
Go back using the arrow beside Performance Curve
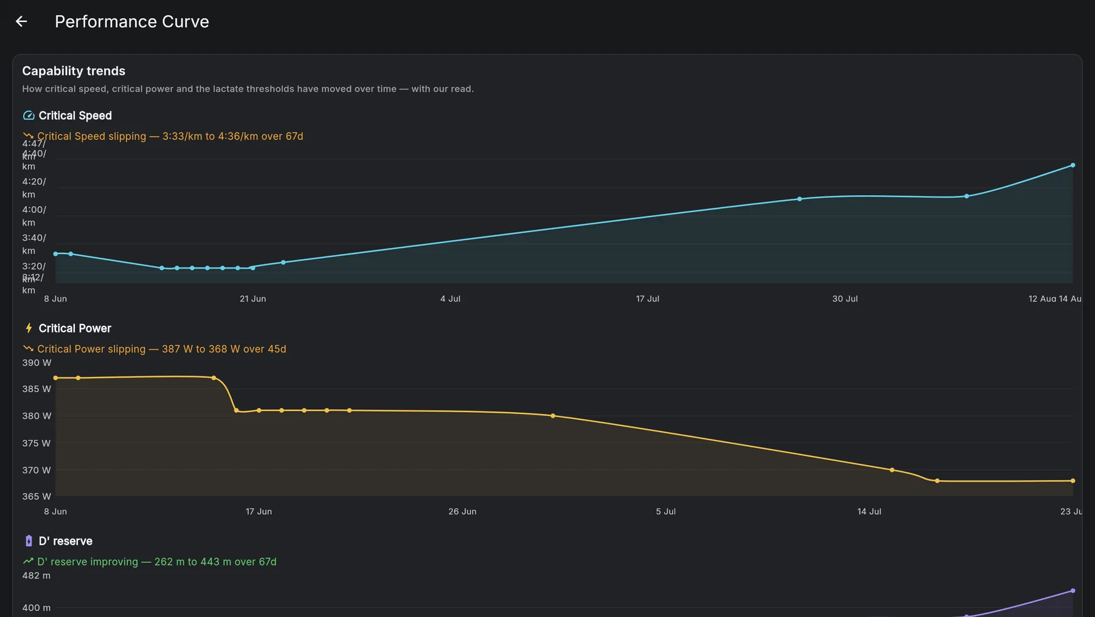coord(21,22)
